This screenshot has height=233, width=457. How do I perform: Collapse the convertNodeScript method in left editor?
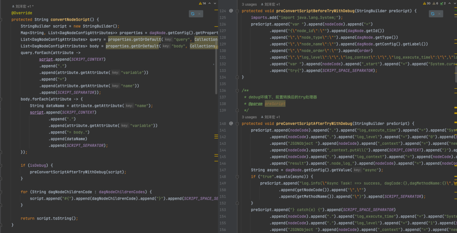tap(1, 20)
